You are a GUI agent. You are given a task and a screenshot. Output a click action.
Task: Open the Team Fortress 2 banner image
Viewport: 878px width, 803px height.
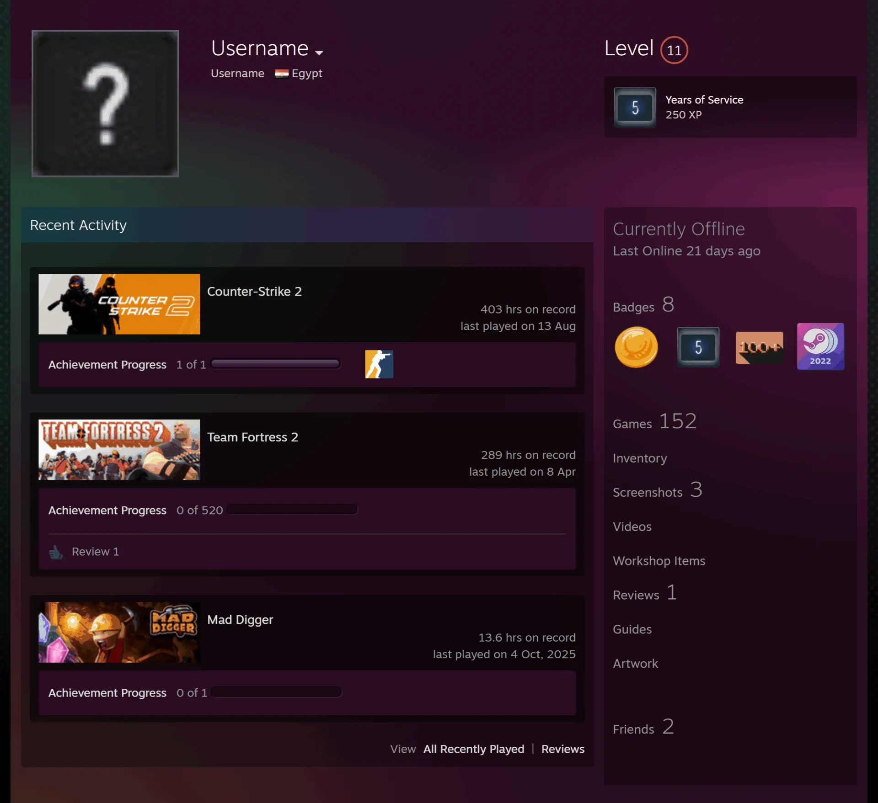[119, 450]
